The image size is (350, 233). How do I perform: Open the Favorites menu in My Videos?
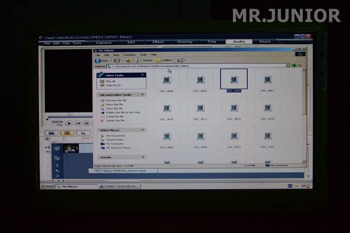pos(129,55)
